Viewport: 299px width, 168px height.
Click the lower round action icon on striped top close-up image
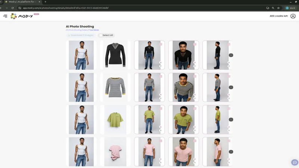pos(195,98)
